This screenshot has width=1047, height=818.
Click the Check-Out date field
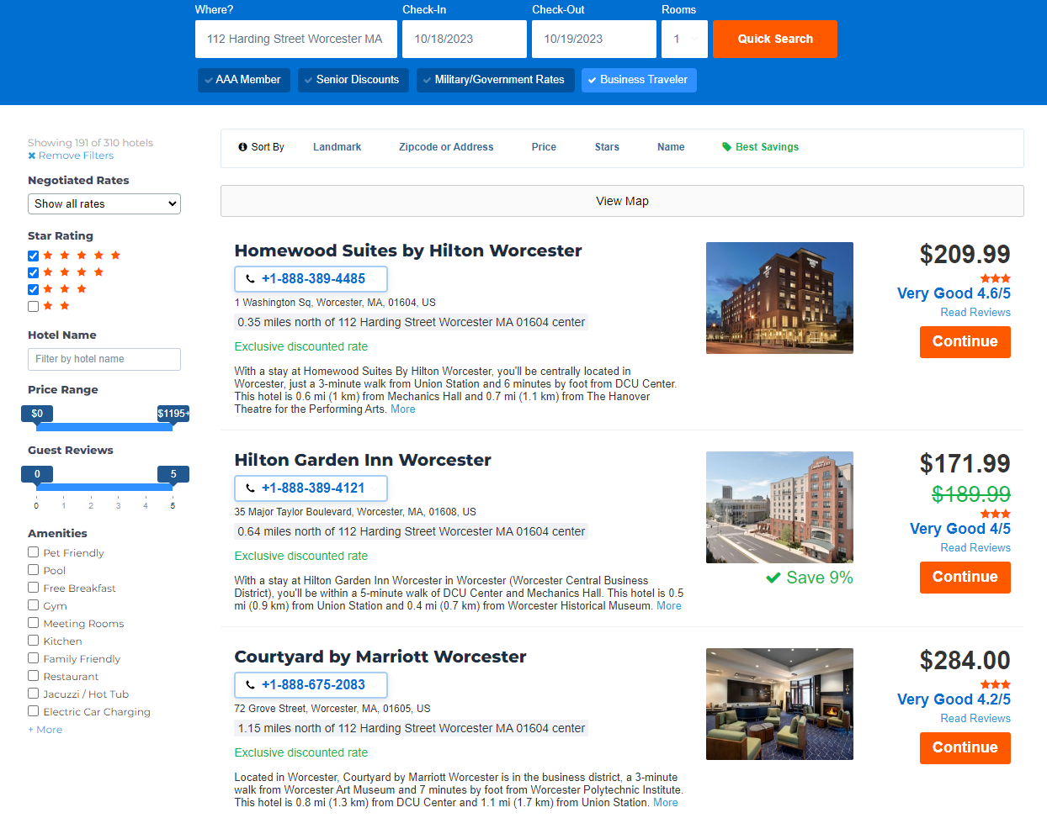click(594, 40)
